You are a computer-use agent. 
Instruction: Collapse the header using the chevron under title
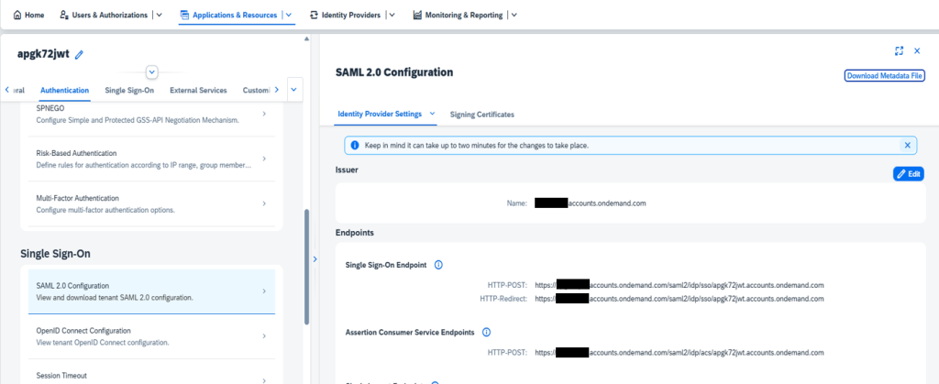pyautogui.click(x=152, y=71)
